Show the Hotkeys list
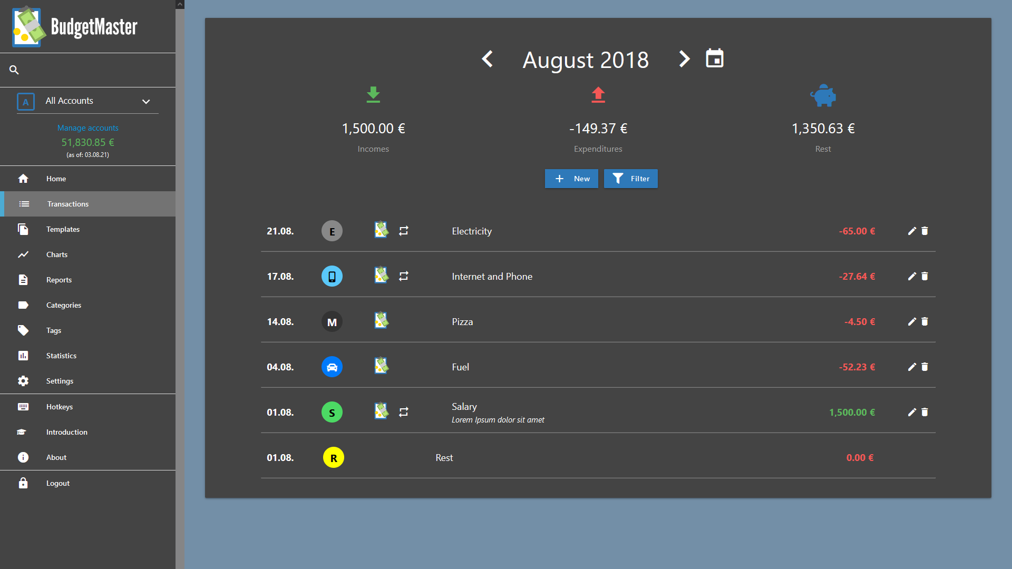Screen dimensions: 1012x569 pos(87,407)
